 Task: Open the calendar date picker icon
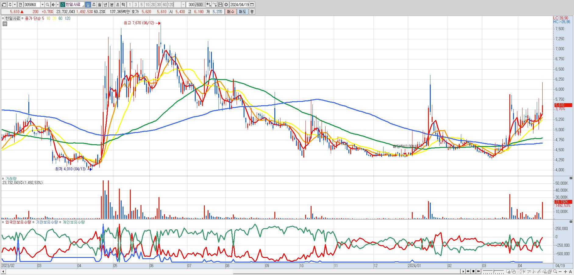(x=252, y=5)
